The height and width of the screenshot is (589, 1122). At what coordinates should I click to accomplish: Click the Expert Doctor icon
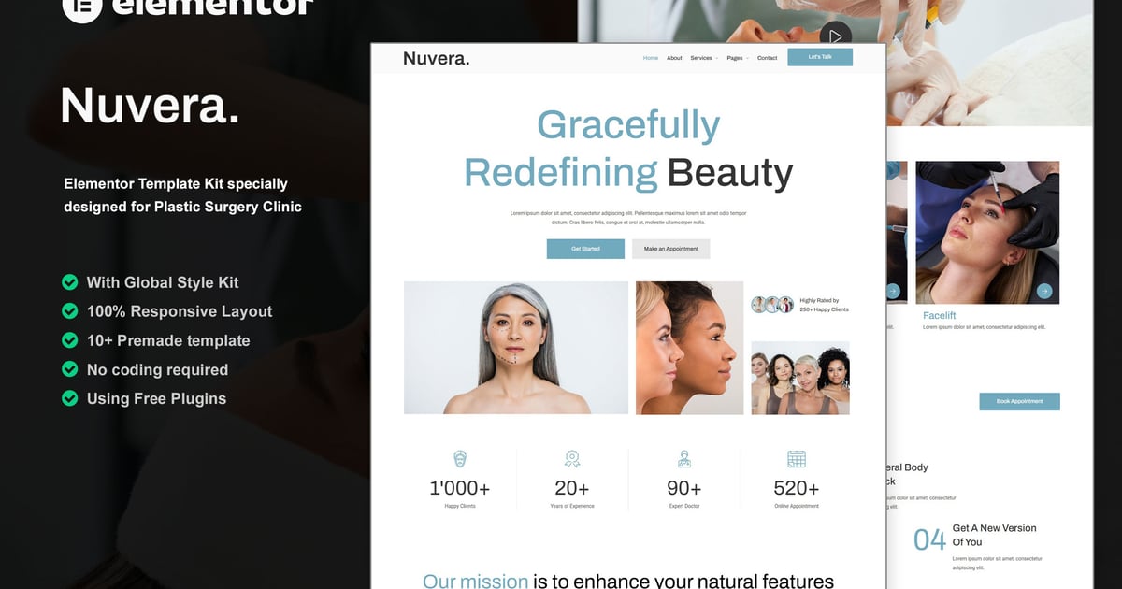(684, 459)
